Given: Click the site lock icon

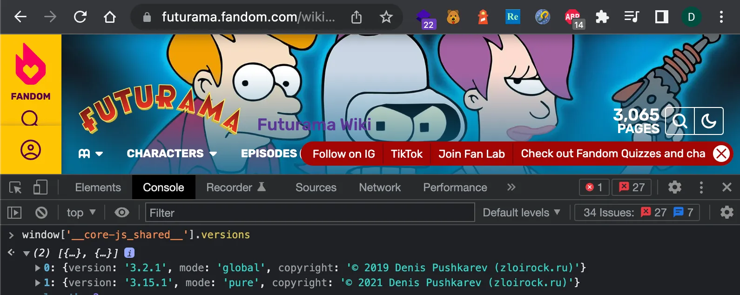Looking at the screenshot, I should click(x=147, y=18).
